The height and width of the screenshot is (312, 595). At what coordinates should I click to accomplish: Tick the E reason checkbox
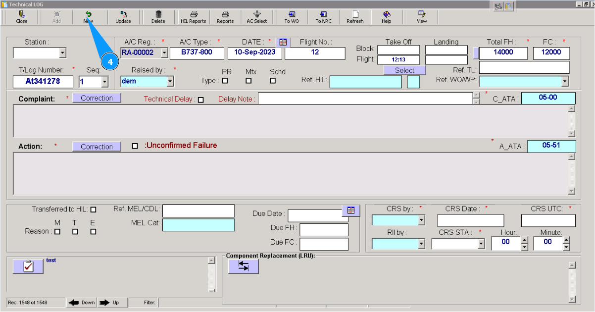[93, 231]
